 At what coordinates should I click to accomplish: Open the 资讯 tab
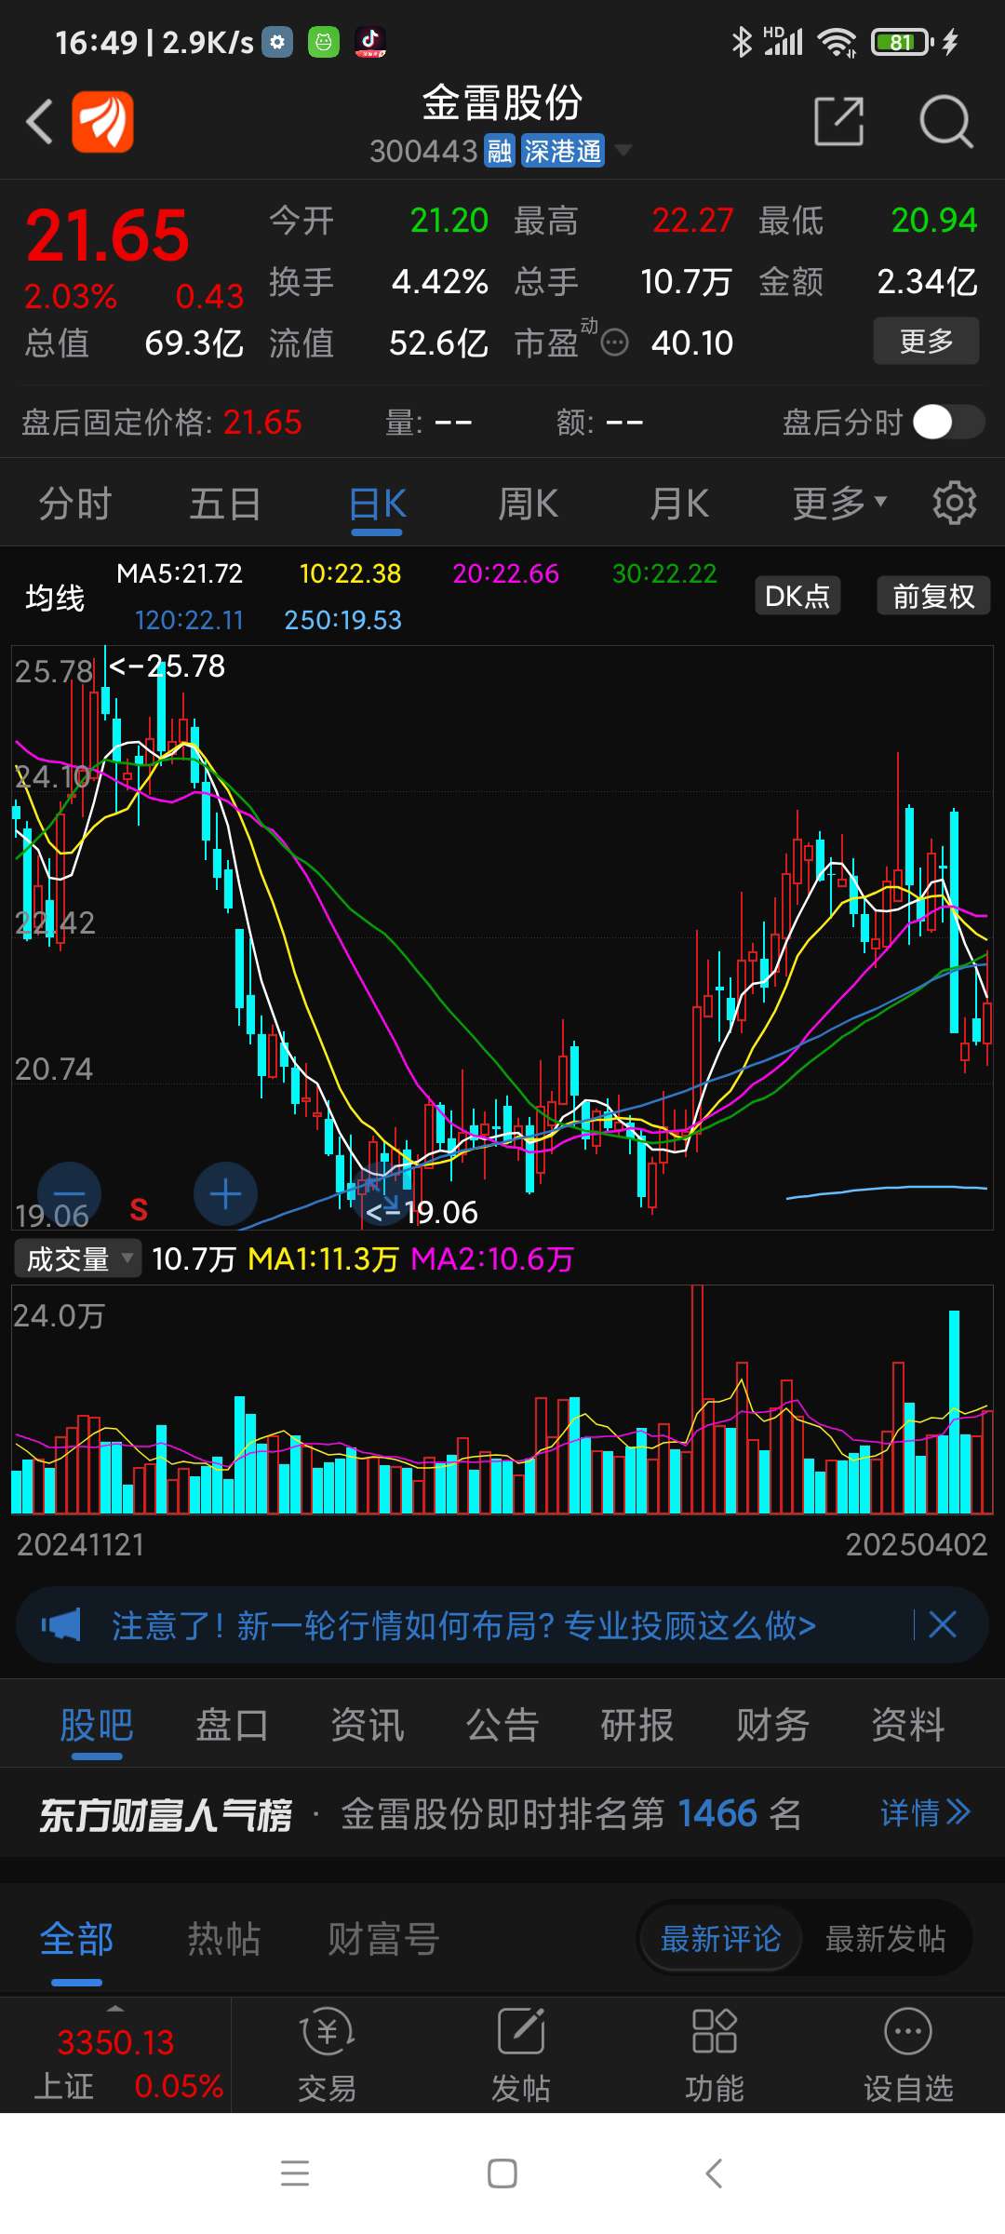coord(368,1725)
